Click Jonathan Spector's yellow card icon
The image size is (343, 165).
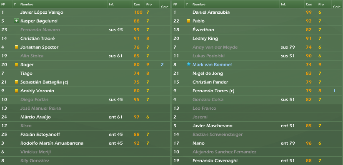(x=16, y=47)
